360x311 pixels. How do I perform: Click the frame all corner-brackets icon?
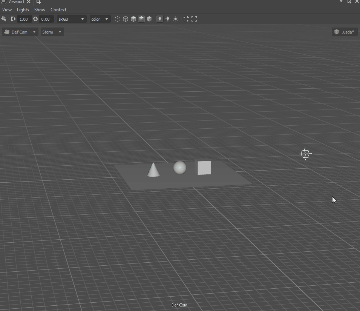(194, 19)
